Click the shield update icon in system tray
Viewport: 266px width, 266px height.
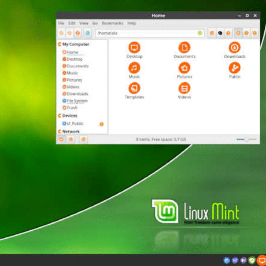click(x=252, y=260)
